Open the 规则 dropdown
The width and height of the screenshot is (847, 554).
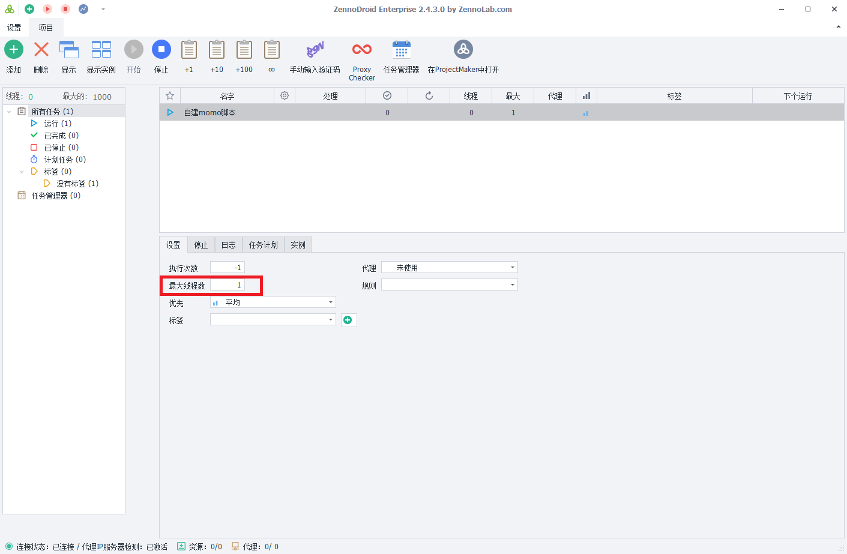(x=450, y=285)
